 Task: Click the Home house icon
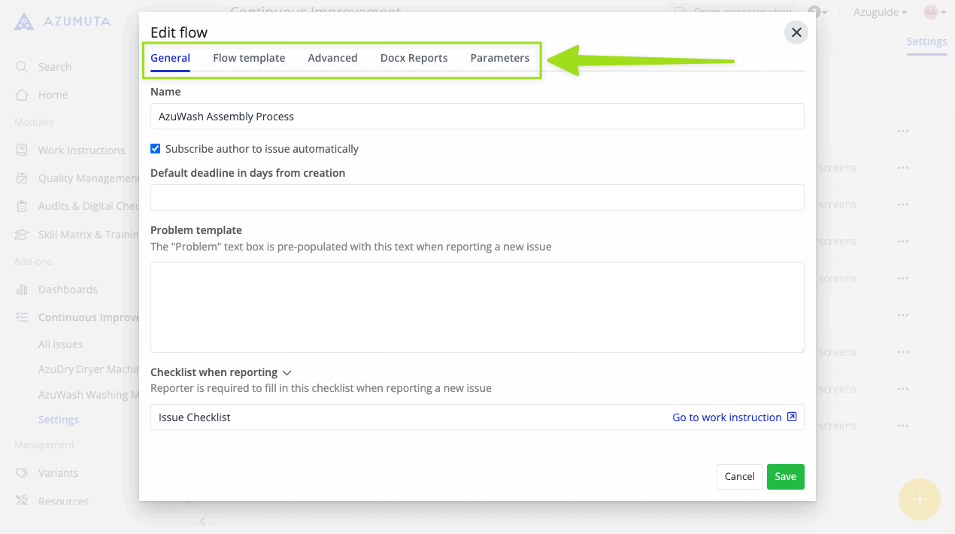[22, 95]
